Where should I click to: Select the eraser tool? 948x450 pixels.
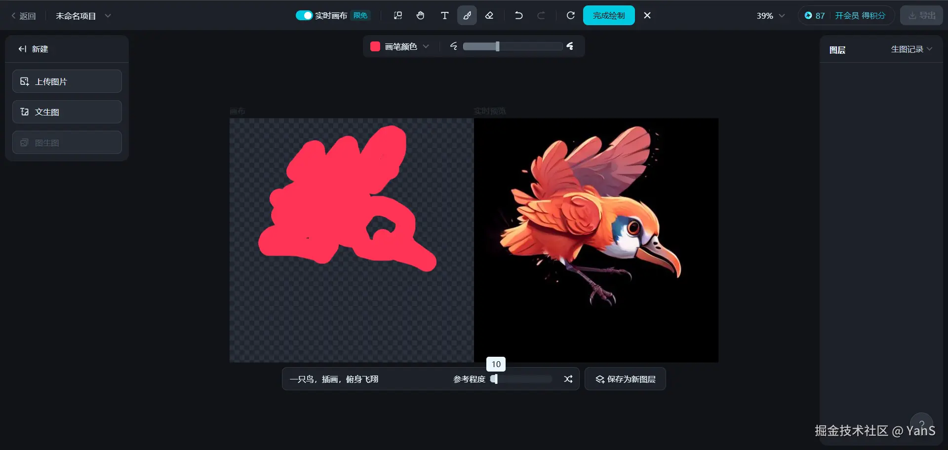click(489, 15)
